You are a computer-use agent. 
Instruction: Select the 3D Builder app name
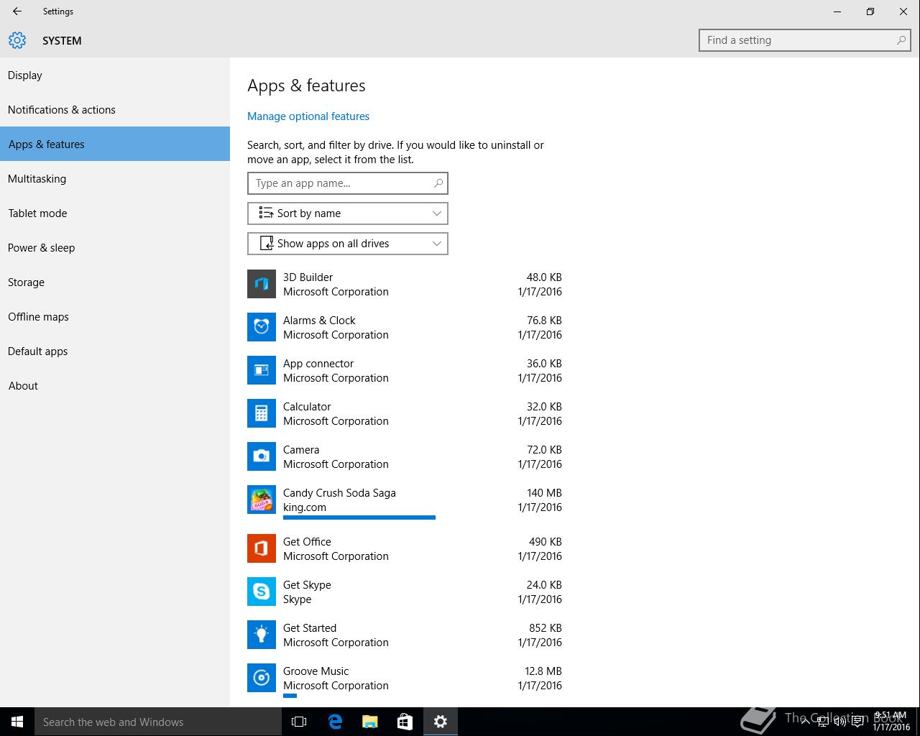point(308,277)
